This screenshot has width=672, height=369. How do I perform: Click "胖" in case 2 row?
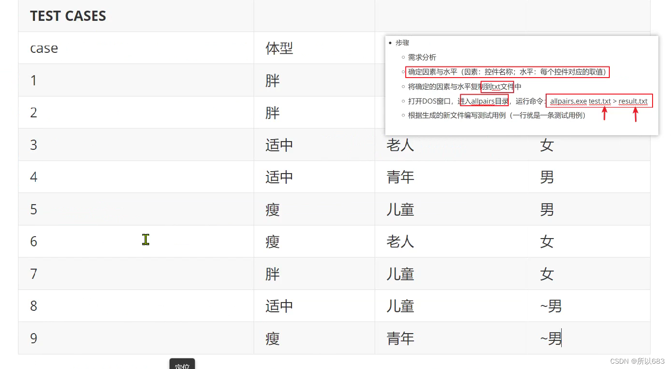click(x=273, y=112)
